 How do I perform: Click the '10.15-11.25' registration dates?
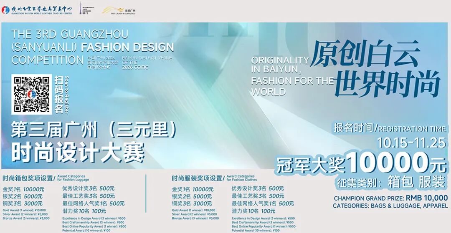(412, 142)
